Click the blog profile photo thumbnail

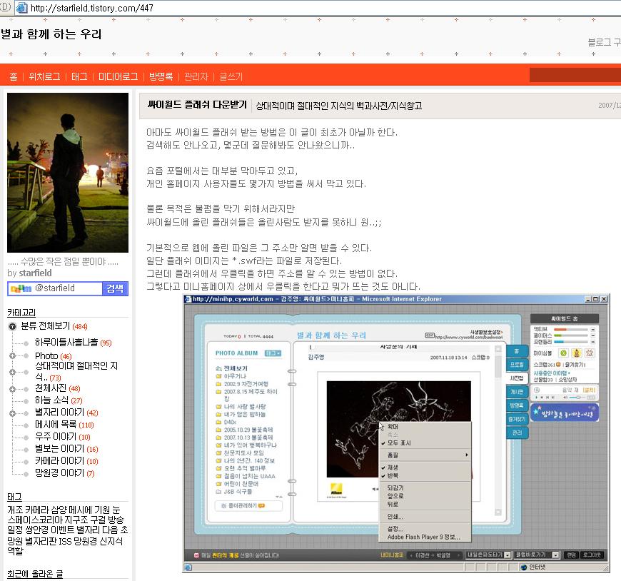pos(68,173)
